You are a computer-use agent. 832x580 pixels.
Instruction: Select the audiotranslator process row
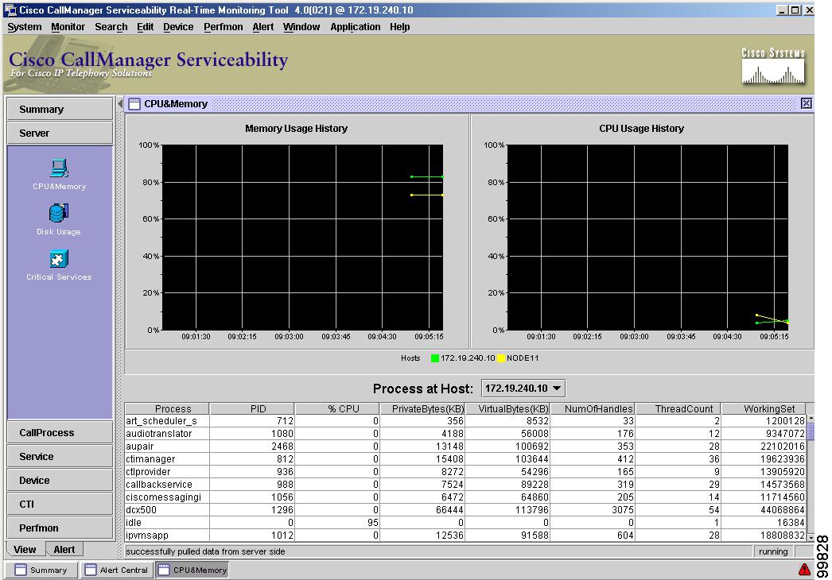(465, 434)
